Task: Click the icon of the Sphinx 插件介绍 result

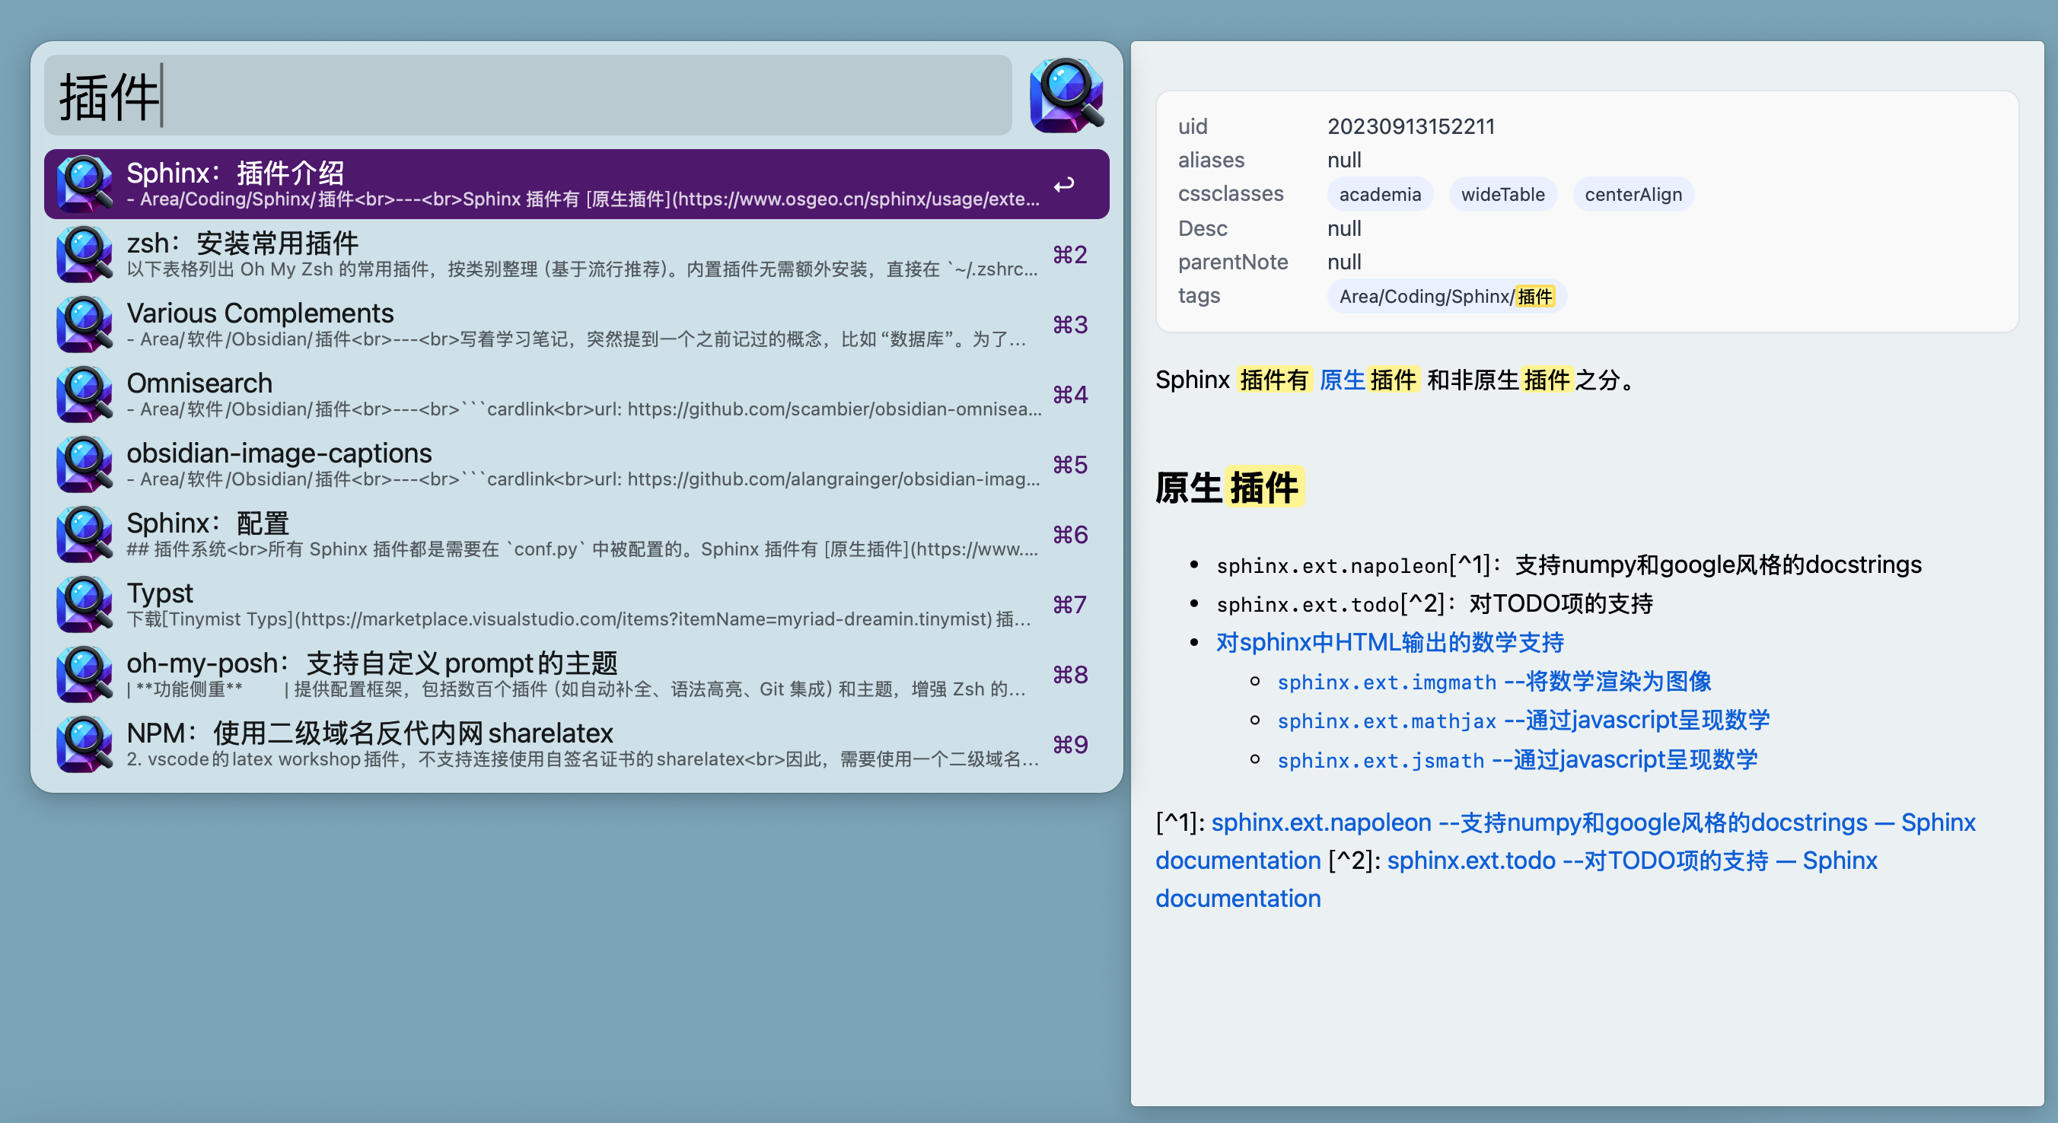Action: point(84,183)
